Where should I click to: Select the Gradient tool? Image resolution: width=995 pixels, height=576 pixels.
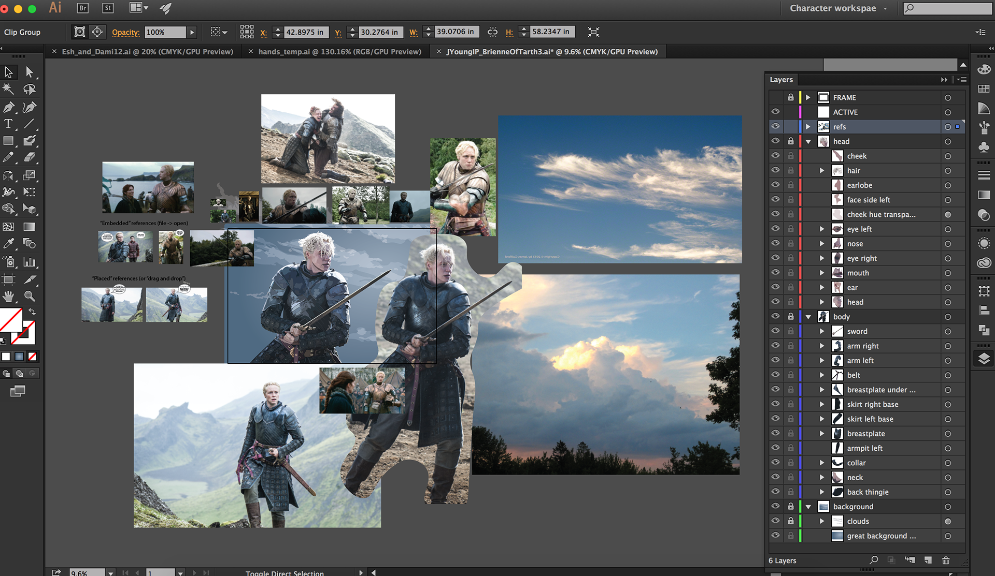tap(30, 227)
